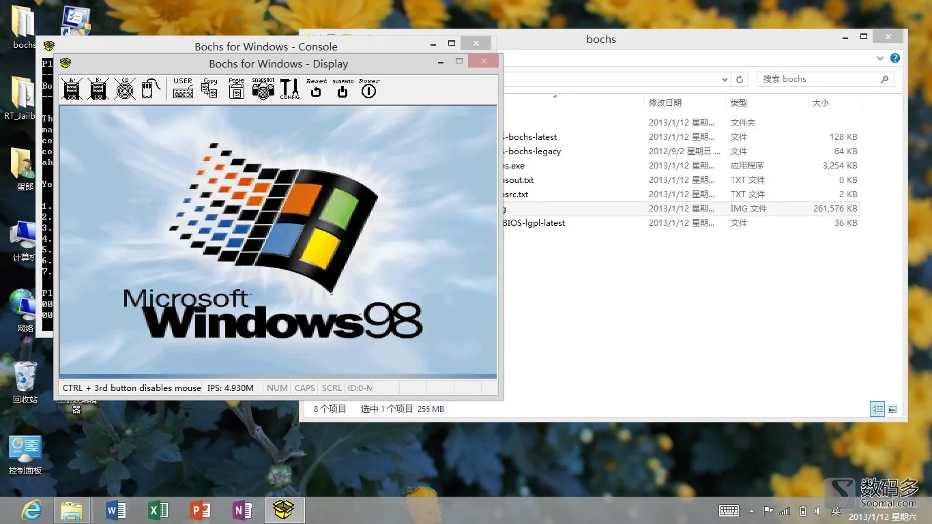Viewport: 932px width, 524px height.
Task: Refresh the bochs folder in Explorer
Action: (x=740, y=79)
